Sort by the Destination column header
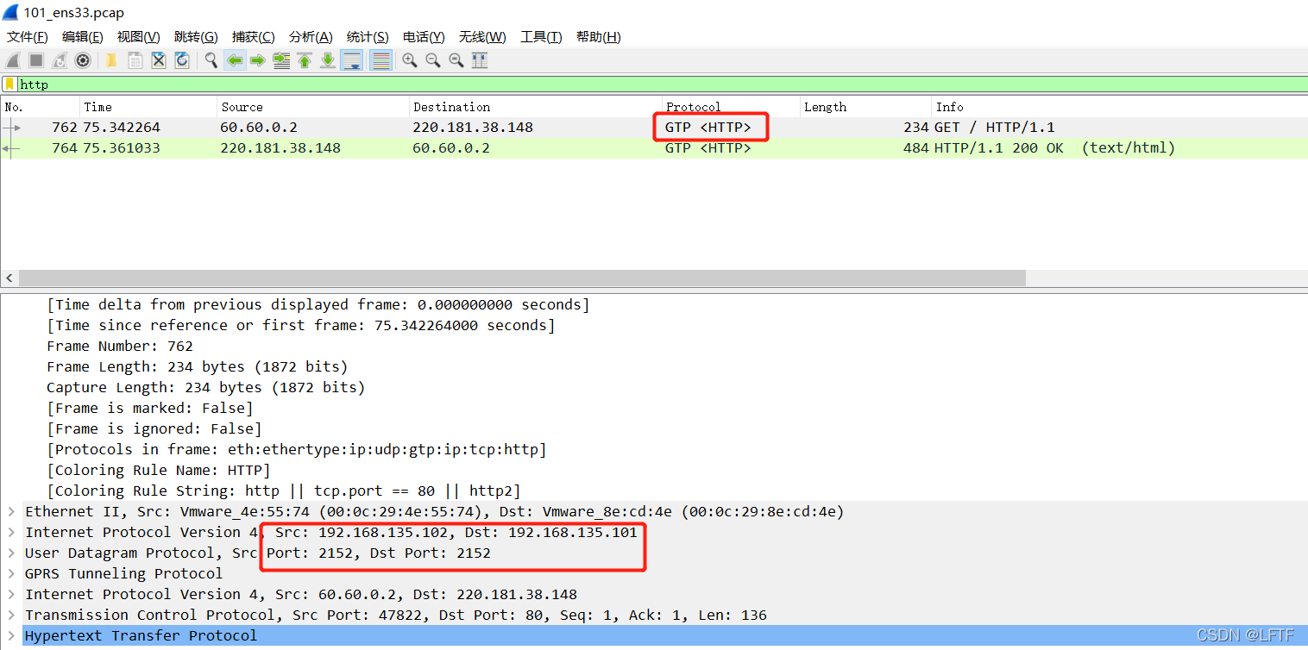Screen dimensions: 1308x650 coord(535,107)
